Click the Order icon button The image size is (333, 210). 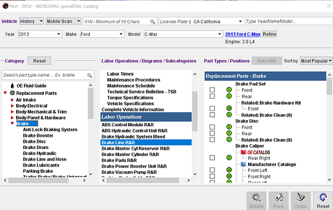301,201
